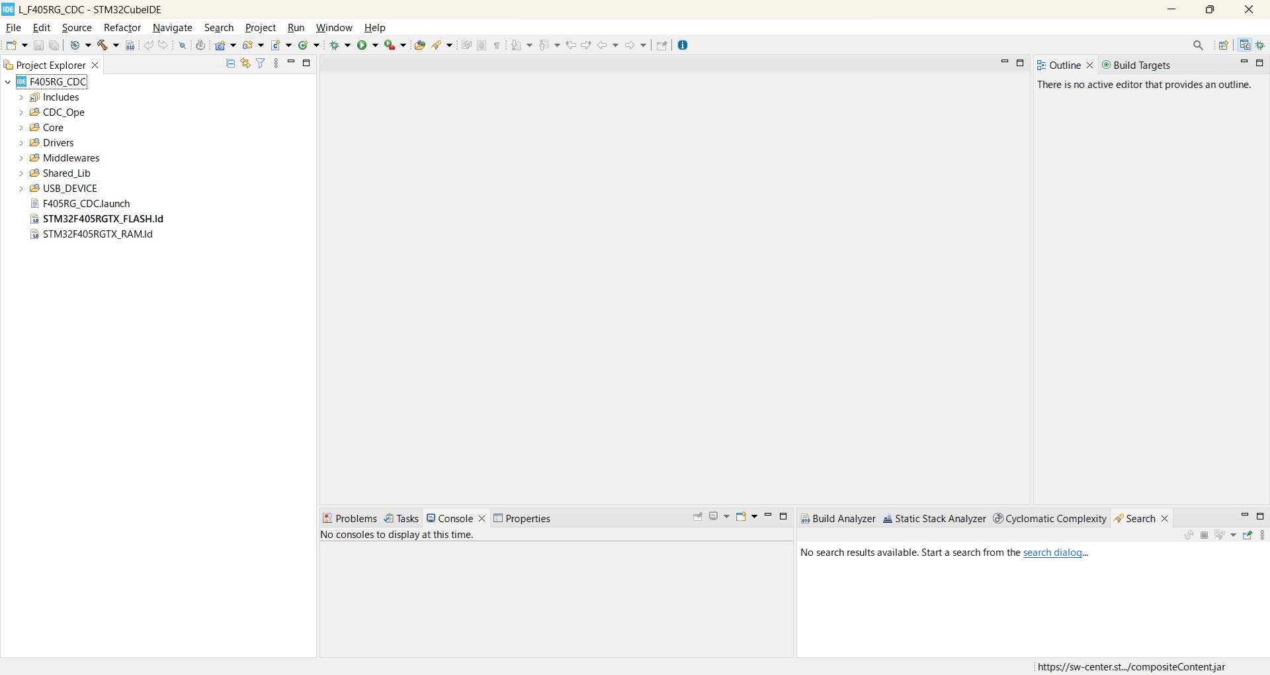Click the blue information center icon
Viewport: 1270px width, 675px height.
(684, 46)
